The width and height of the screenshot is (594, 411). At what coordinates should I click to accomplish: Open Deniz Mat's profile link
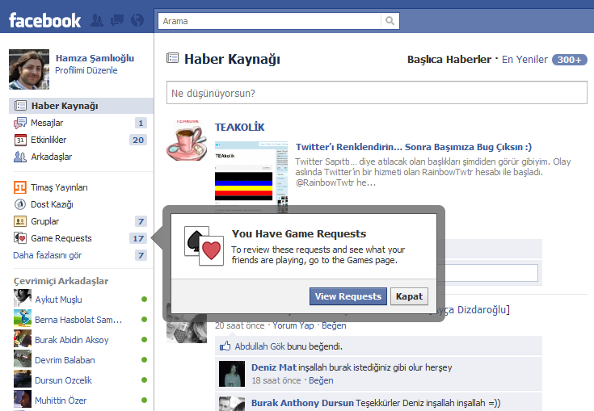click(274, 367)
